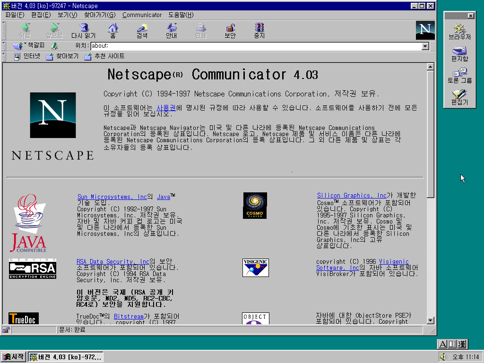Screen dimensions: 484x363
Task: Click the Netscape N throbber logo
Action: 425,30
